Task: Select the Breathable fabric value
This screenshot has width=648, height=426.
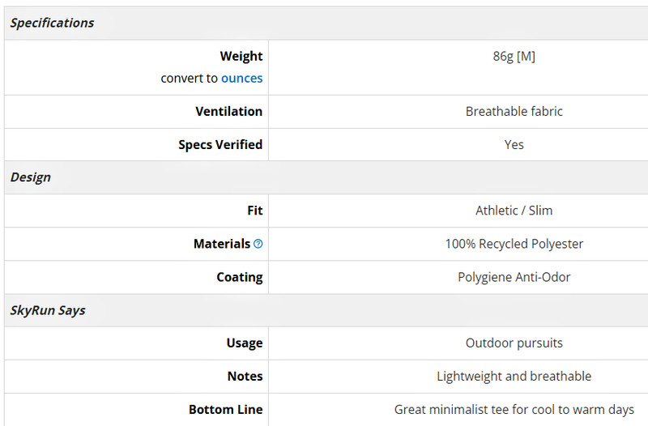Action: [514, 111]
